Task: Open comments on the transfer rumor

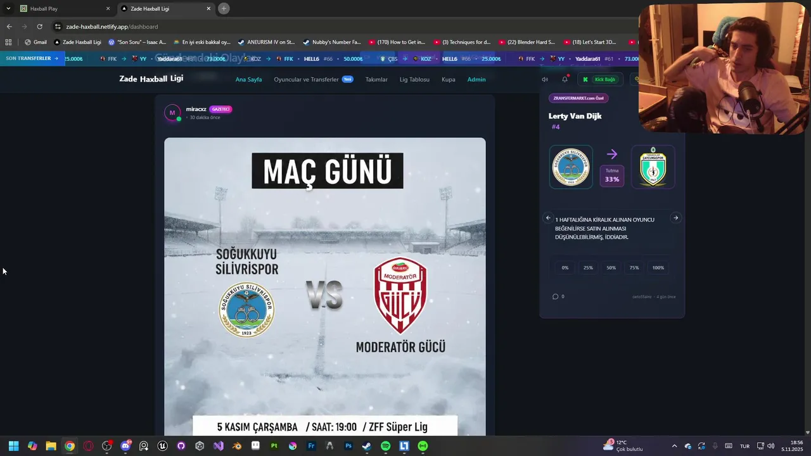Action: (558, 296)
